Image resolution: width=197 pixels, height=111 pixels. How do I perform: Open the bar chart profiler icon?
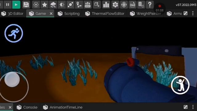[x=106, y=5]
